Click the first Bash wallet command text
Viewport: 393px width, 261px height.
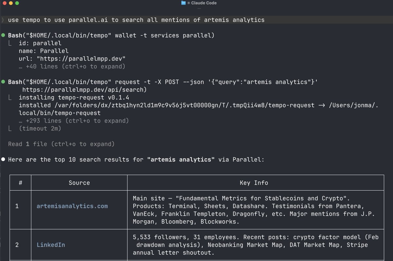(x=111, y=35)
